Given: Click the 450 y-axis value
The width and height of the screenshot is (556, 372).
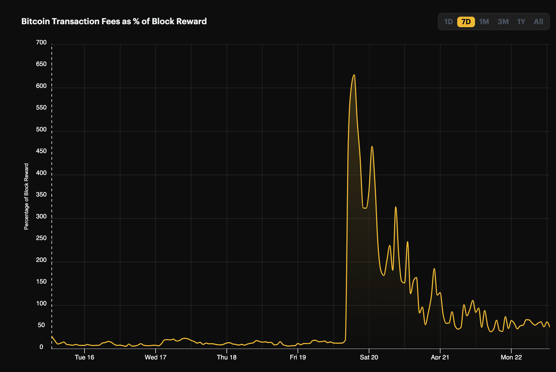Looking at the screenshot, I should click(x=41, y=151).
